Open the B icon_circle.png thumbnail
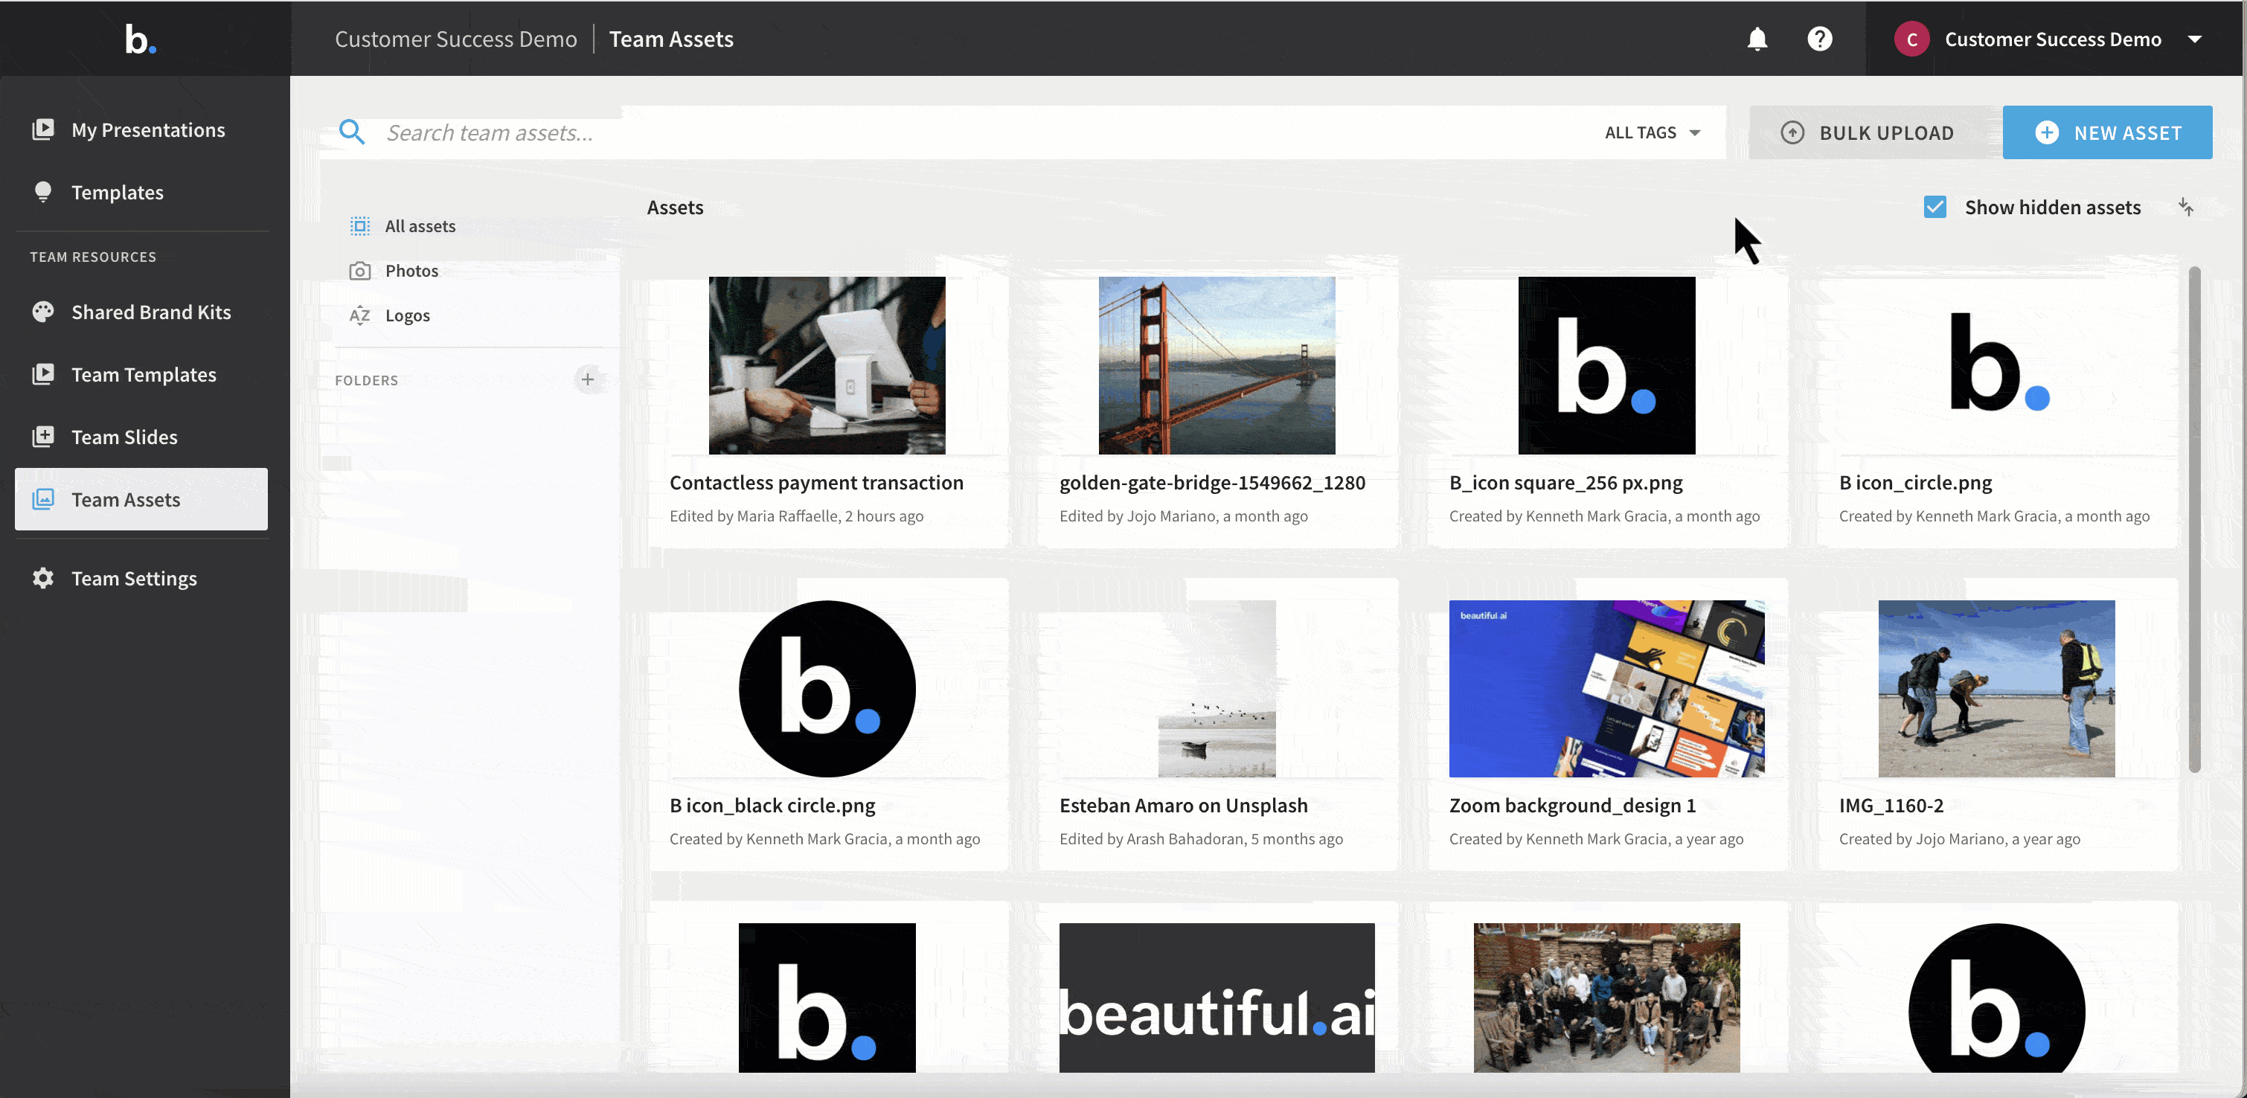The image size is (2247, 1098). [x=1997, y=365]
